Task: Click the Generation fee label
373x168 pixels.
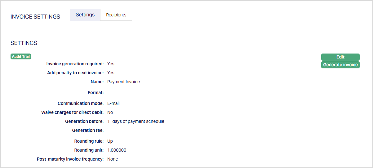Action: pyautogui.click(x=88, y=130)
